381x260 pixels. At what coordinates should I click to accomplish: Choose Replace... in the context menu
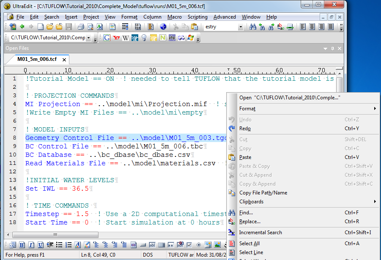303,222
